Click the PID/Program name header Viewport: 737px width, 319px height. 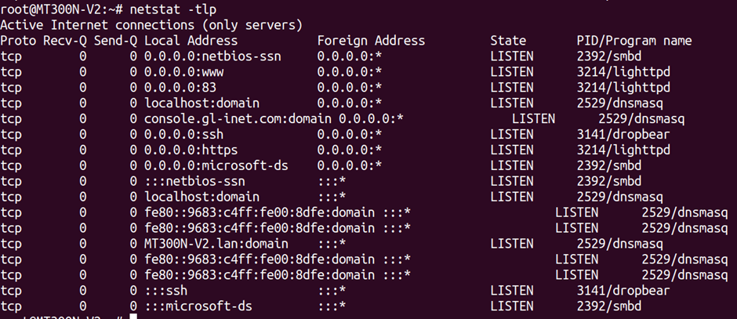point(634,41)
